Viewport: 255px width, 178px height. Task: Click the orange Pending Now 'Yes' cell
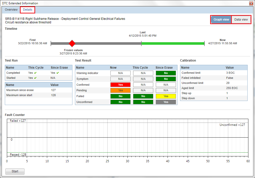[x=120, y=90]
